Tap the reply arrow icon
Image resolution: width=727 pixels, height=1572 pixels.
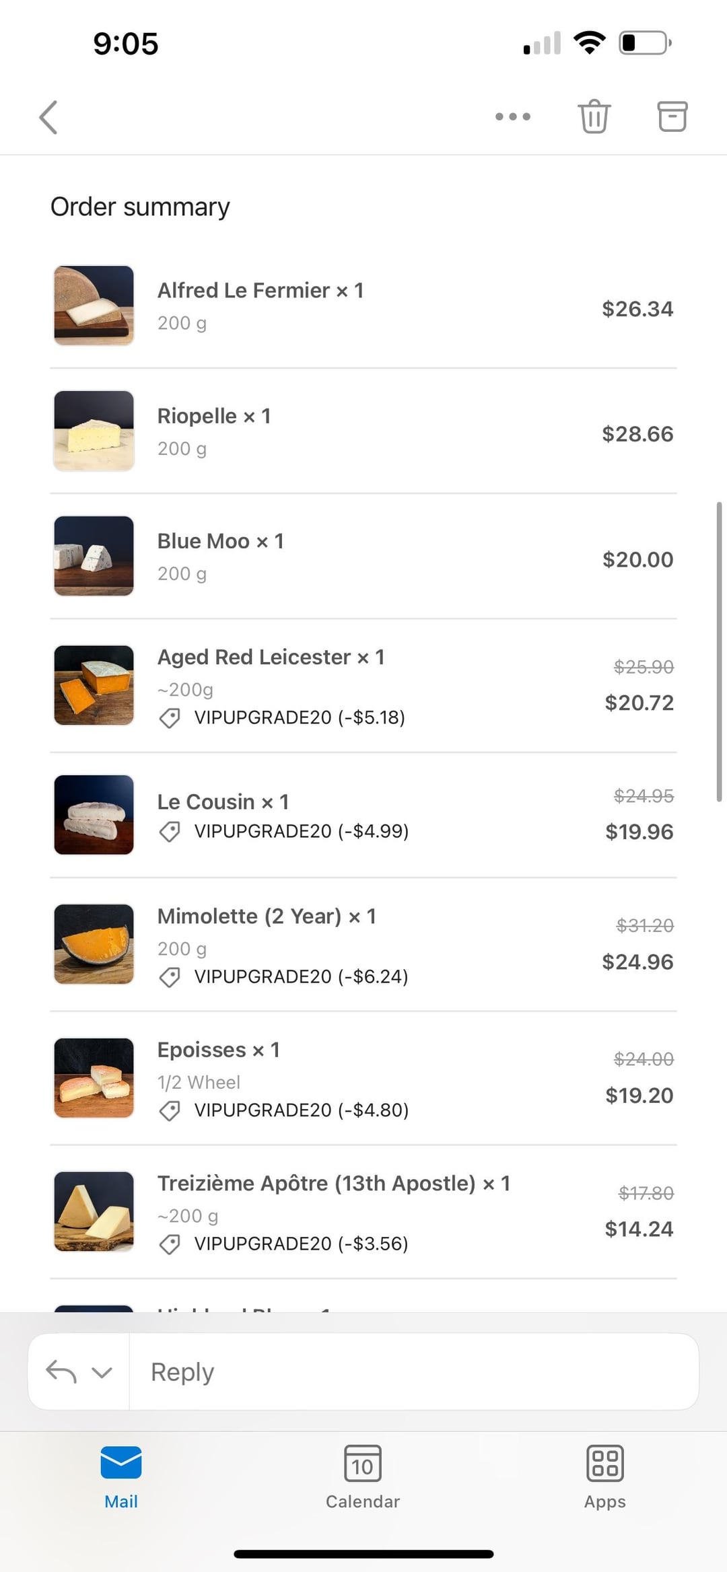tap(61, 1371)
